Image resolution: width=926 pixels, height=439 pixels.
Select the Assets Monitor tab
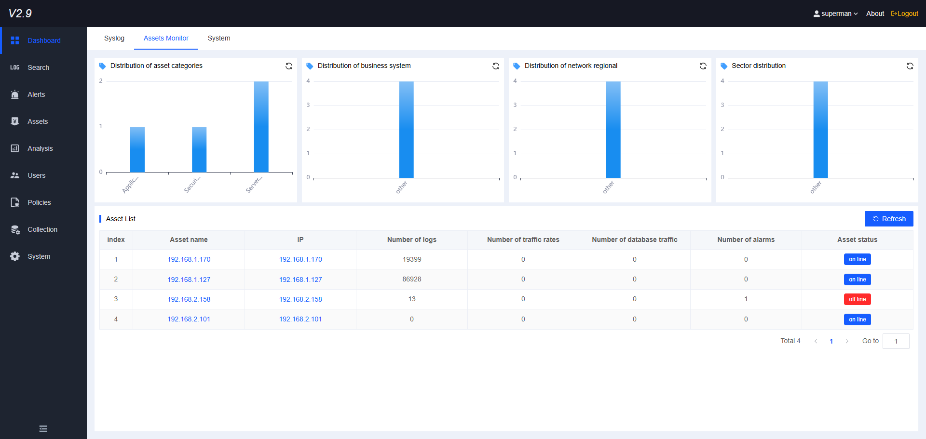click(166, 38)
